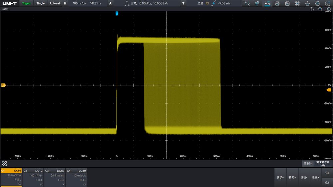Screen dimensions: 333x187
Task: Click the magnifier zoom icon
Action: [x=320, y=9]
